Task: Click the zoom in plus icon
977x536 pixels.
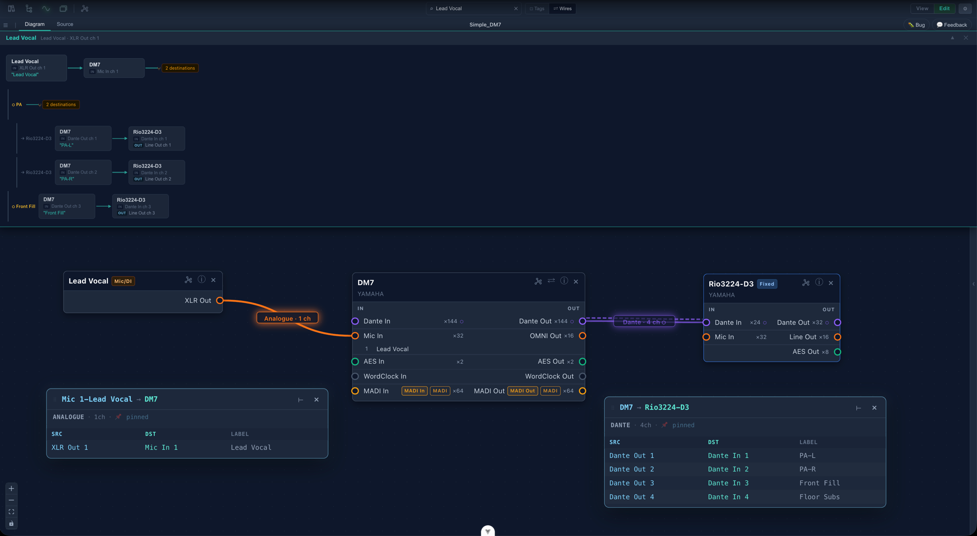Action: click(11, 489)
